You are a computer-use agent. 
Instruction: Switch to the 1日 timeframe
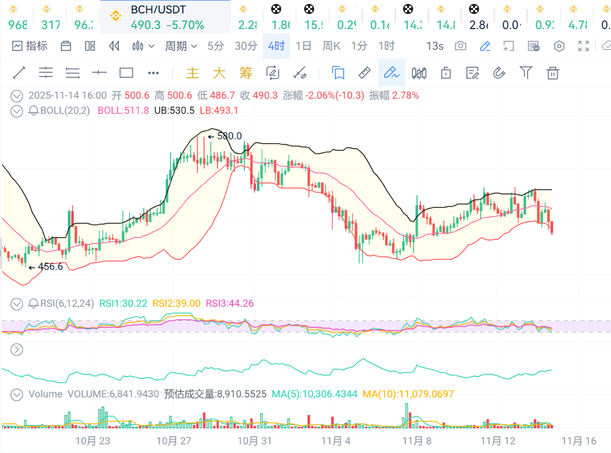tap(304, 46)
